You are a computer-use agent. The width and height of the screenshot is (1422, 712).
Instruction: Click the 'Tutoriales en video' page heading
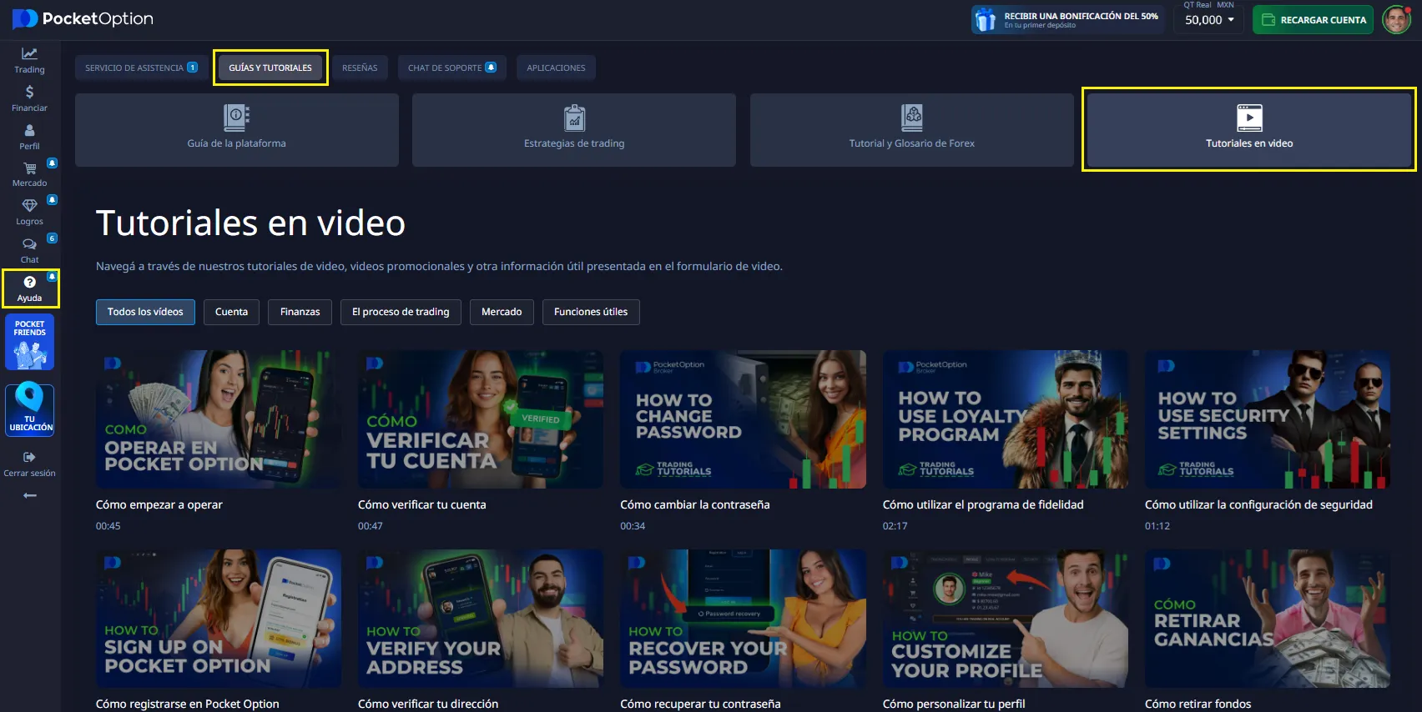coord(250,223)
